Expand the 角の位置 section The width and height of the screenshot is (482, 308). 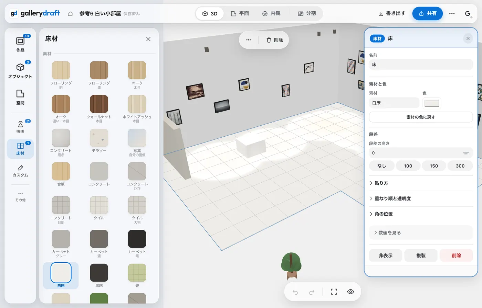[421, 214]
